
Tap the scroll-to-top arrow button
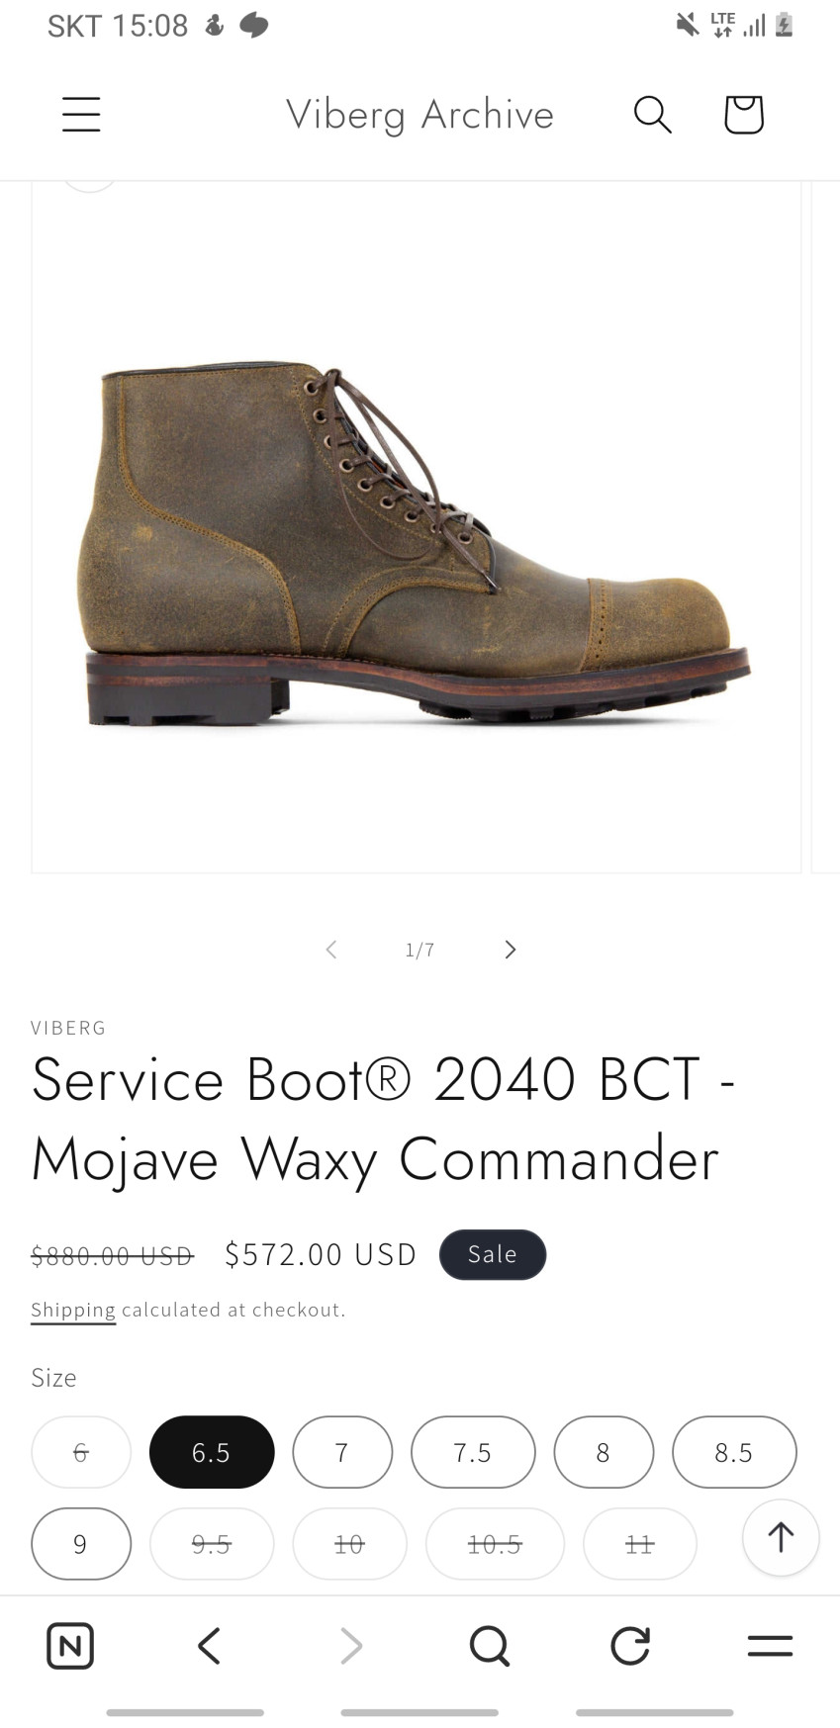pyautogui.click(x=781, y=1537)
